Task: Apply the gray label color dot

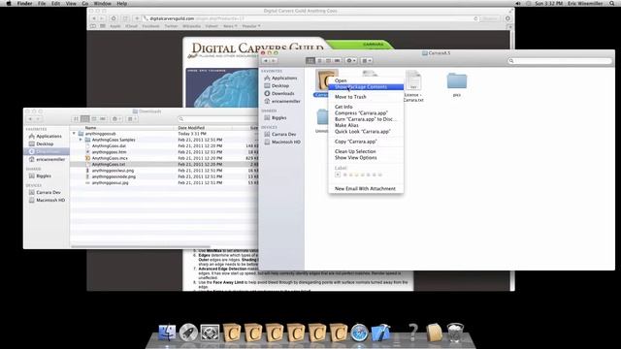Action: pos(379,174)
